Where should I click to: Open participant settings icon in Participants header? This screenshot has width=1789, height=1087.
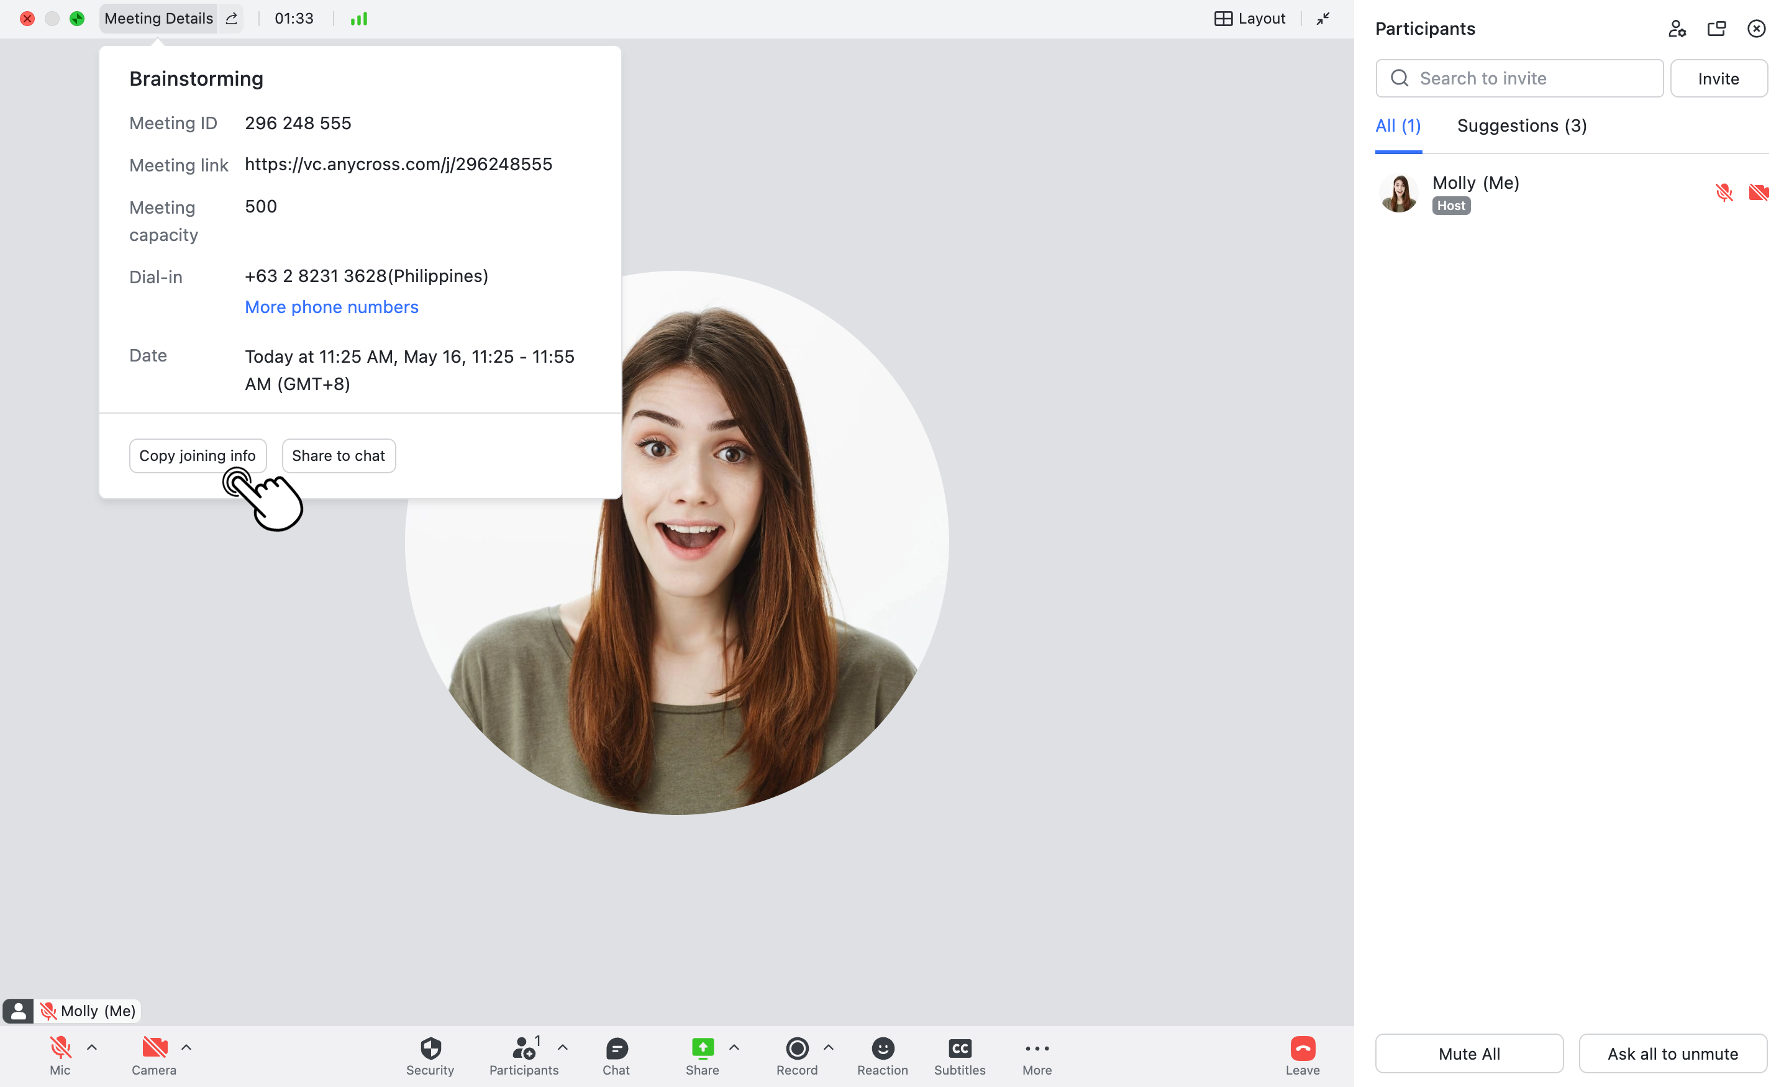[x=1677, y=29]
